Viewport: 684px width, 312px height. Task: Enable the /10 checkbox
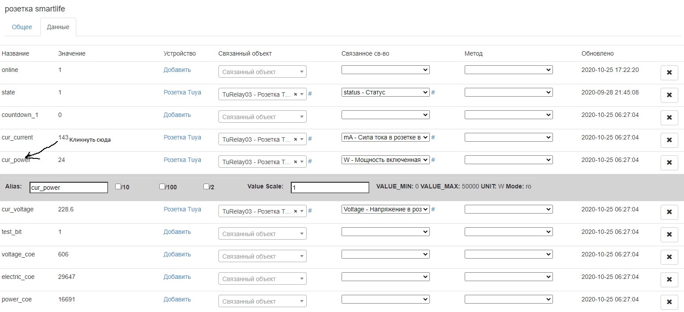[118, 187]
